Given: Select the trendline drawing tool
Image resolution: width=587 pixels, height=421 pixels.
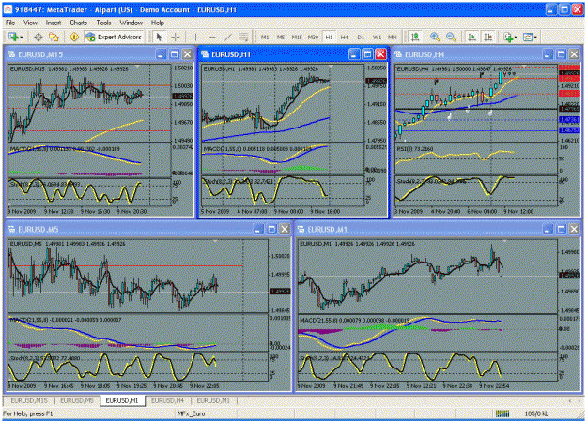Looking at the screenshot, I should coord(227,37).
